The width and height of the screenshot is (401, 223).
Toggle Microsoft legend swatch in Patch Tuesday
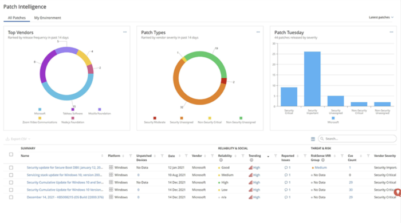point(333,118)
